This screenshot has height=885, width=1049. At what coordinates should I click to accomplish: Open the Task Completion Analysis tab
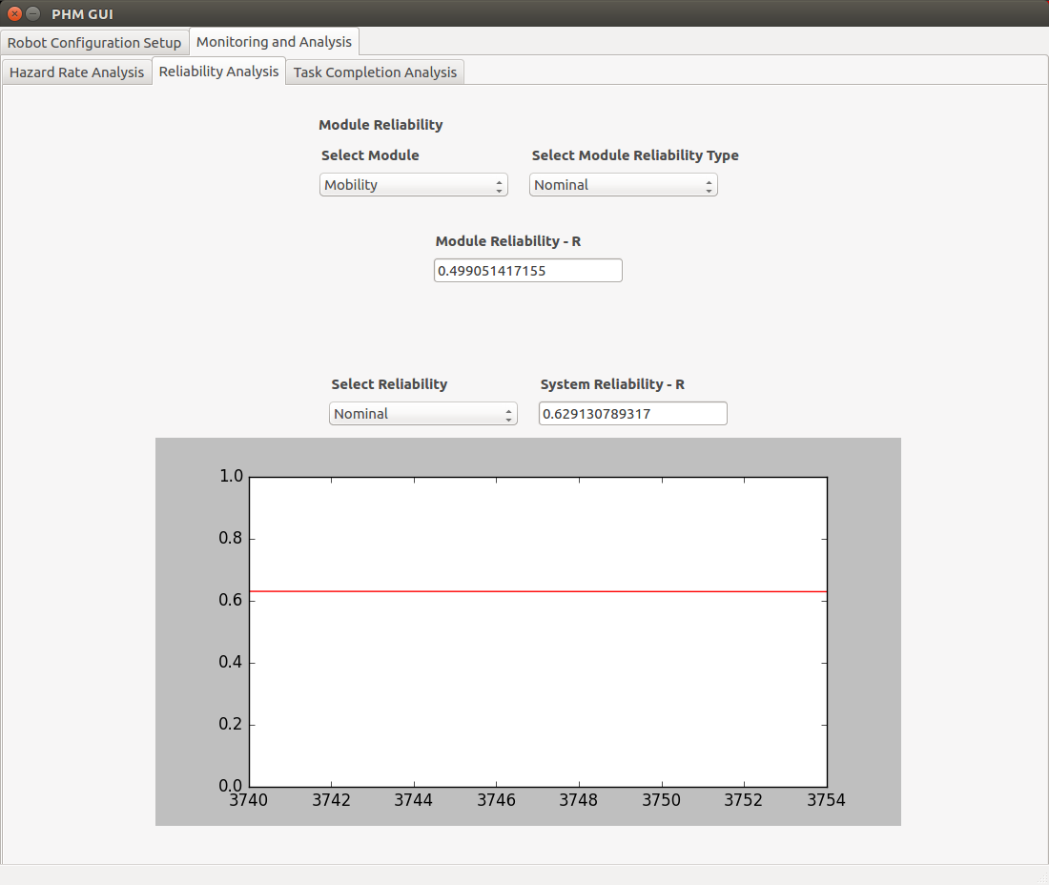[376, 72]
